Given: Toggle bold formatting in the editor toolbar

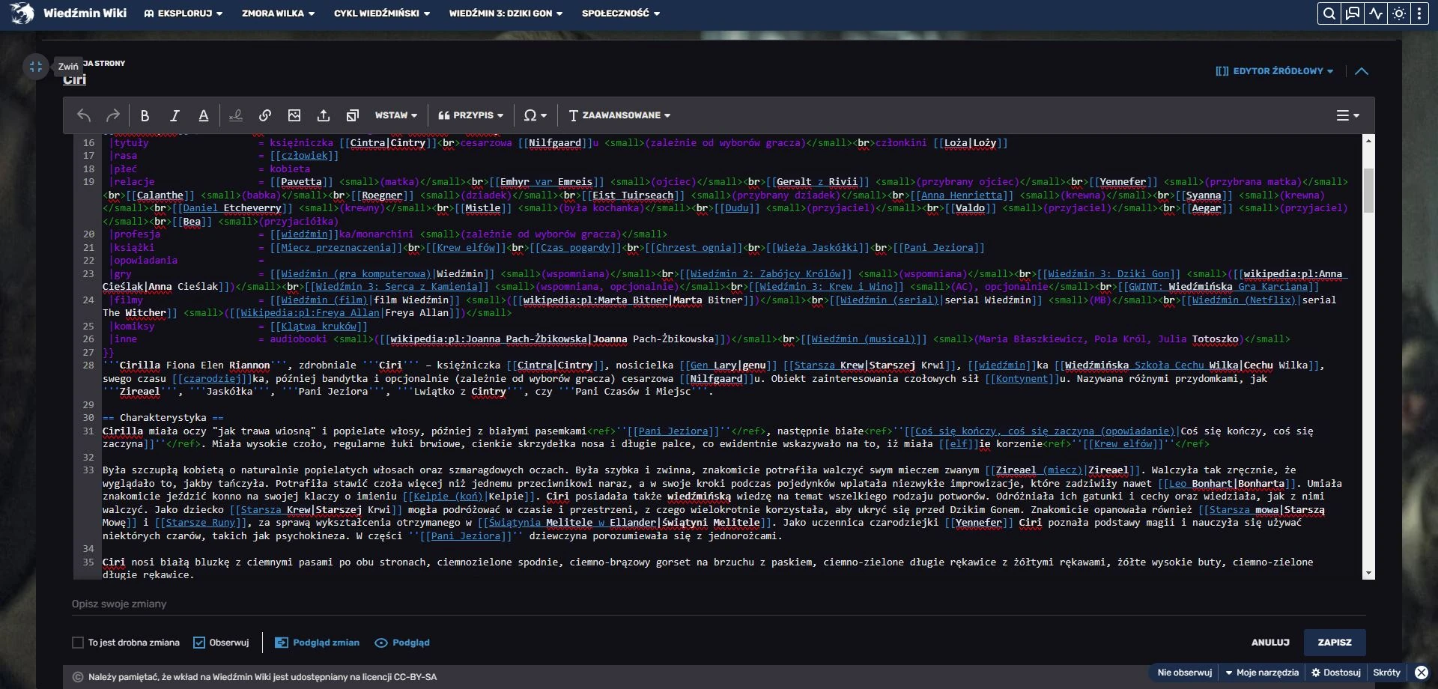Looking at the screenshot, I should click(x=145, y=115).
